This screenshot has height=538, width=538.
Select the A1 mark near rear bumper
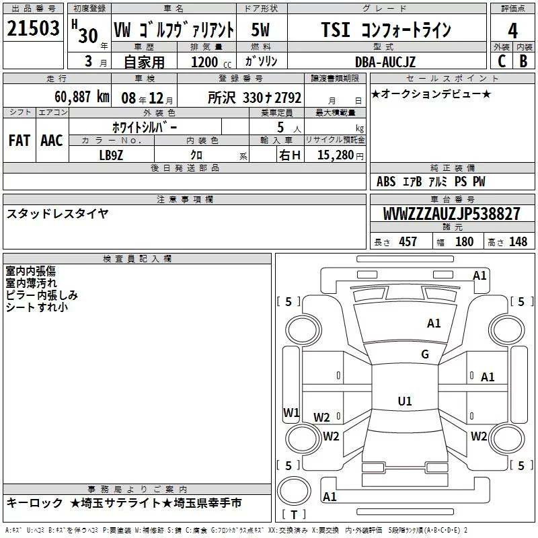coord(330,497)
